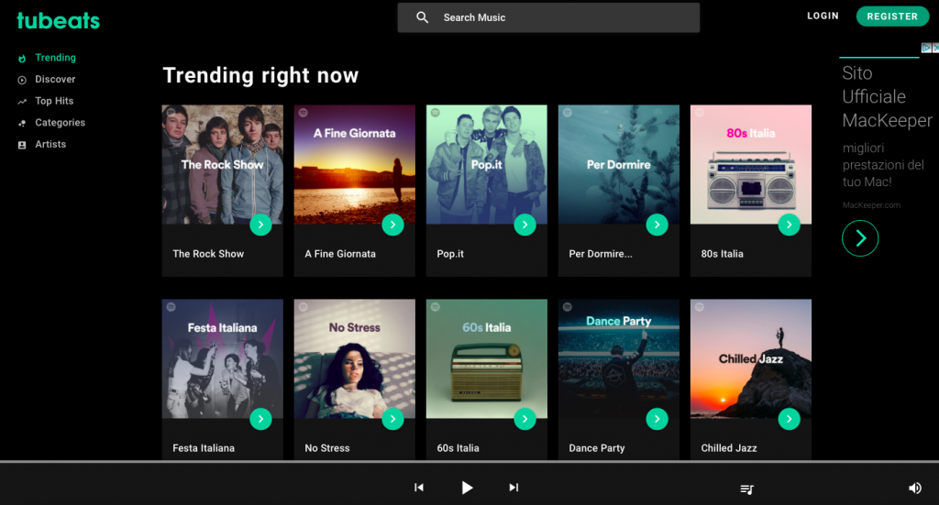This screenshot has width=939, height=505.
Task: Open Dance Party green arrow button
Action: pos(657,419)
